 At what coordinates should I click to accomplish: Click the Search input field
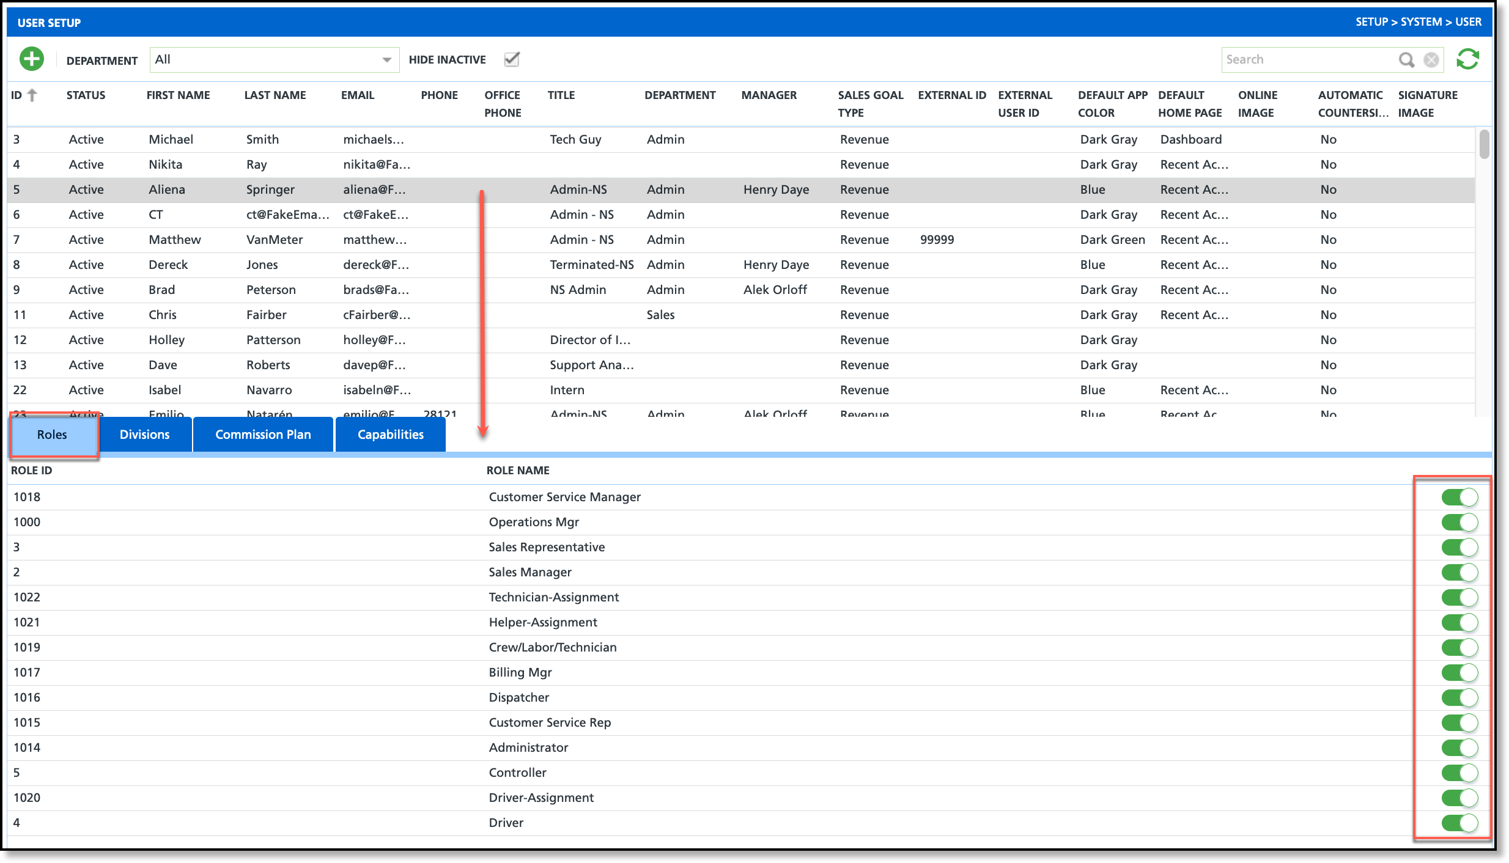click(x=1308, y=59)
